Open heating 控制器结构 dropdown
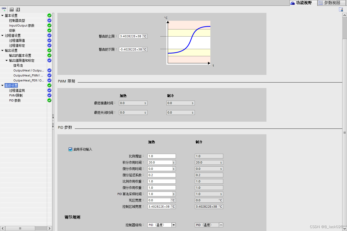 click(173, 225)
